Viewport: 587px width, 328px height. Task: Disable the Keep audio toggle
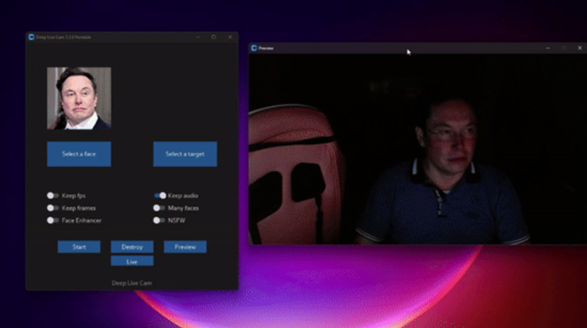pos(160,195)
